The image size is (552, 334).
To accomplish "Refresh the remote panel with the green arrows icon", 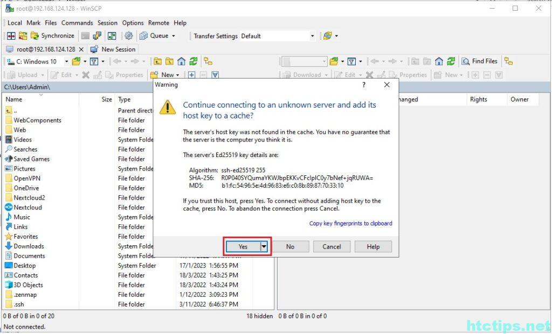I will click(x=451, y=62).
